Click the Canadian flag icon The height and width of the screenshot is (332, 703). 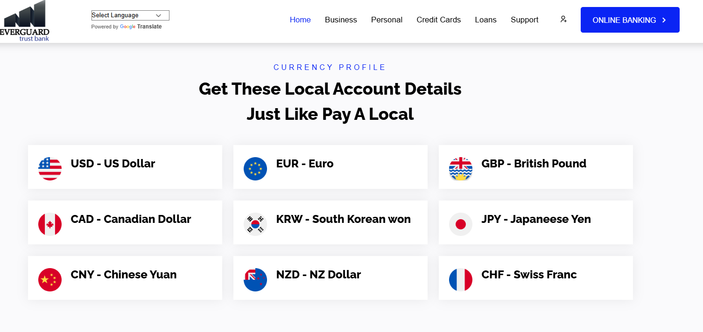coord(50,224)
